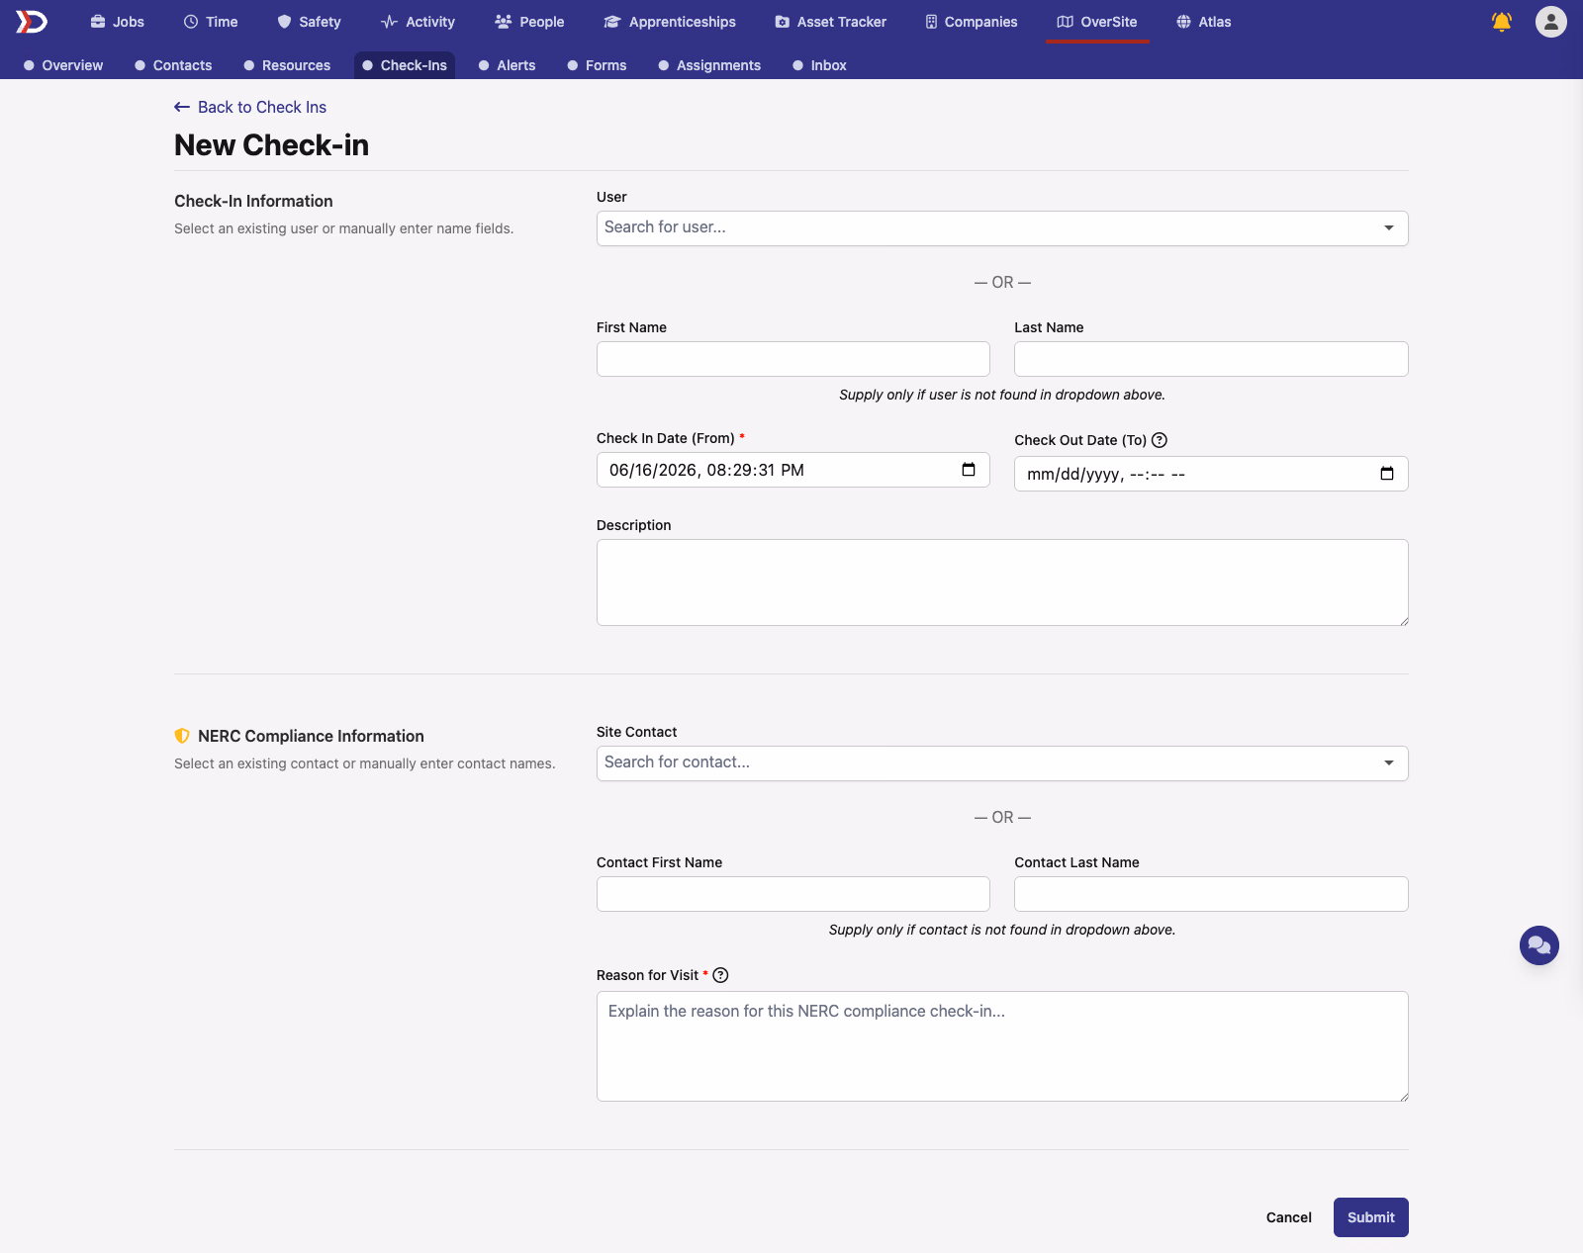Click the Reason for Visit help icon
The height and width of the screenshot is (1253, 1583).
720,975
